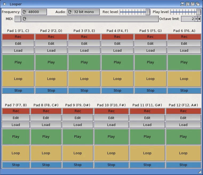Stop Pad 12 playback
The width and height of the screenshot is (203, 175).
pyautogui.click(x=183, y=165)
